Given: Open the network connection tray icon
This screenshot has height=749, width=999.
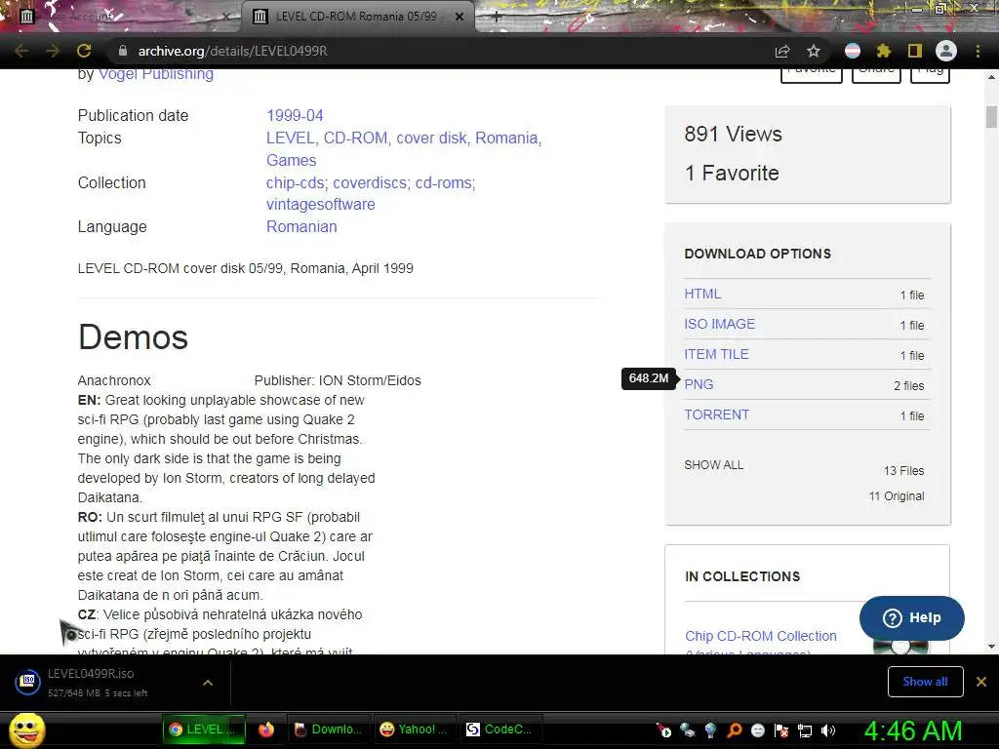Looking at the screenshot, I should [x=805, y=729].
